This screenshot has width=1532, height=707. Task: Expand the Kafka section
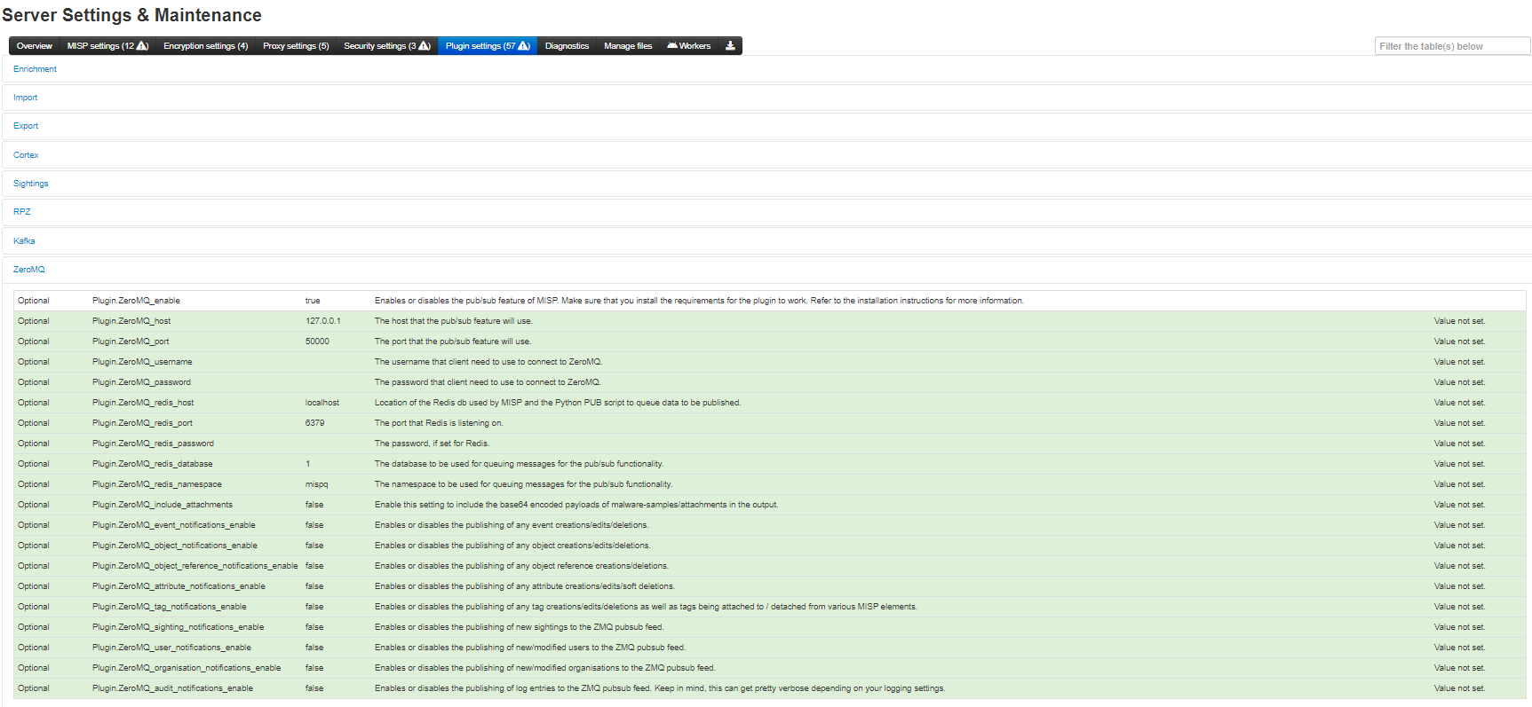(24, 241)
